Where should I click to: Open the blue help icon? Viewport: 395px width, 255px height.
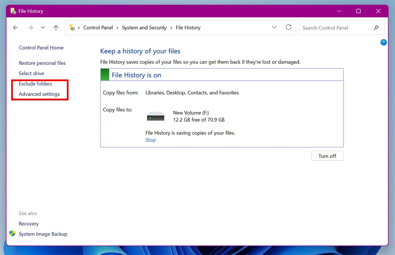click(383, 42)
